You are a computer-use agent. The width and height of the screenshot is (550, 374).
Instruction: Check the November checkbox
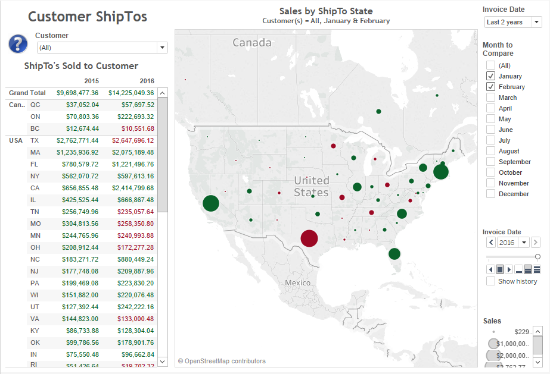coord(491,183)
